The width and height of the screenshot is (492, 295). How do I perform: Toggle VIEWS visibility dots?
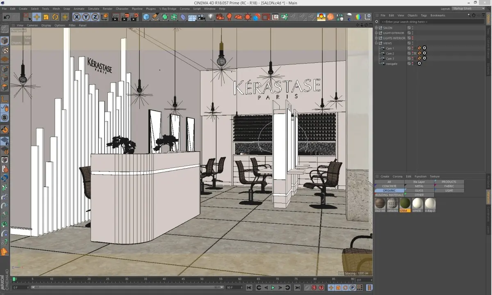[x=413, y=43]
